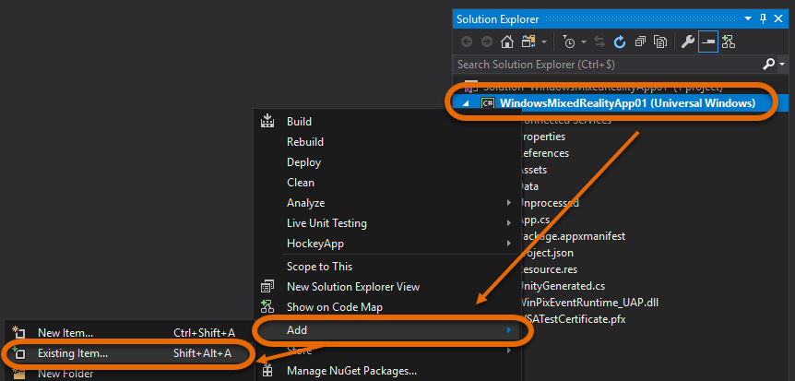Choose Existing Item... from the Add submenu
The width and height of the screenshot is (795, 381).
[x=73, y=352]
